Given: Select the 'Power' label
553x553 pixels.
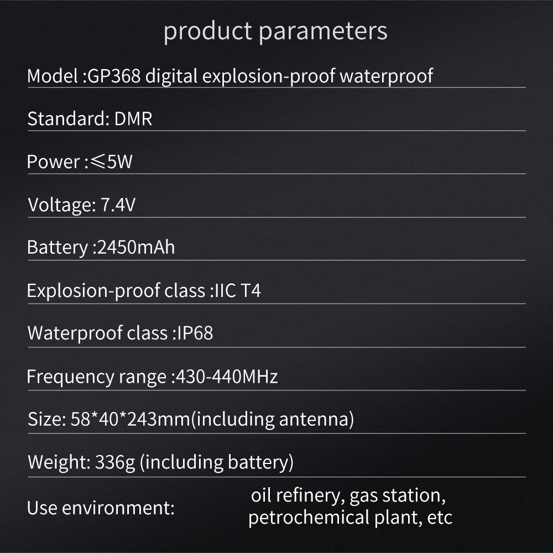Looking at the screenshot, I should point(54,162).
